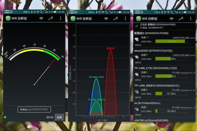Image resolution: width=197 pixels, height=131 pixels.
Task: Click the -96 dBm signal bar
Action: [171, 111]
